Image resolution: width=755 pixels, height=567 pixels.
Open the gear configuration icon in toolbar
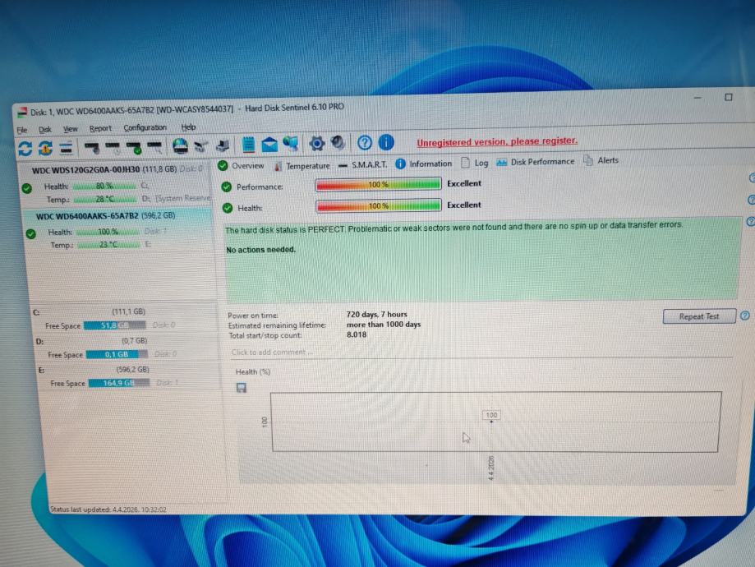[x=316, y=143]
